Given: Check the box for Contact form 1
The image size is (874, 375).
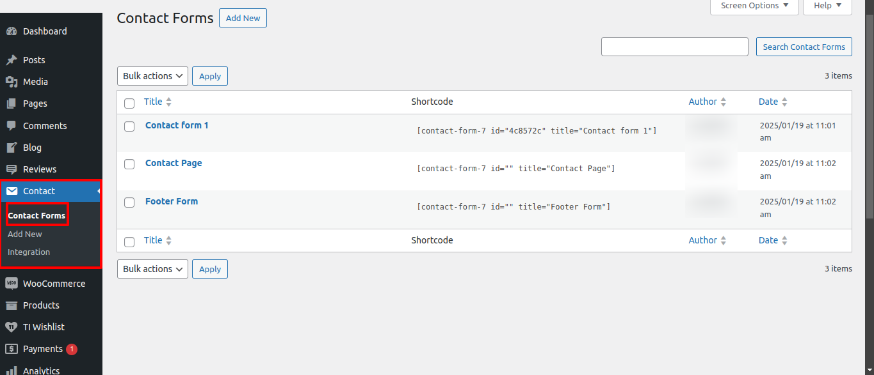Looking at the screenshot, I should 129,126.
